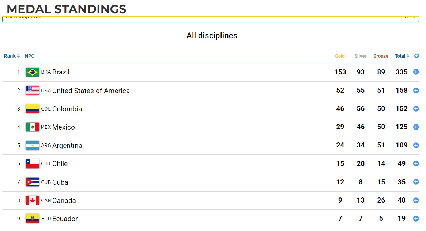
Task: Sort standings by Rank column
Action: [x=12, y=56]
